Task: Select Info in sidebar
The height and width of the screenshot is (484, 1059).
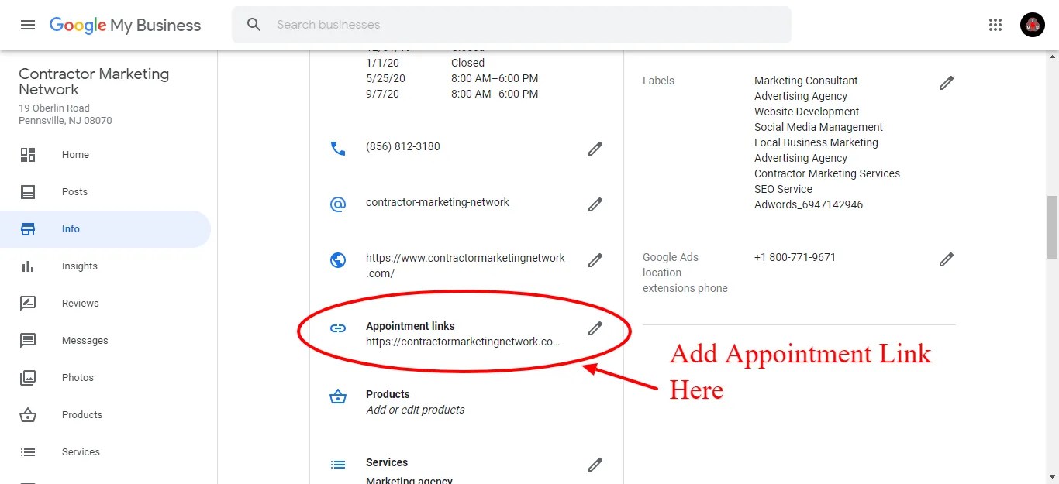Action: coord(105,229)
